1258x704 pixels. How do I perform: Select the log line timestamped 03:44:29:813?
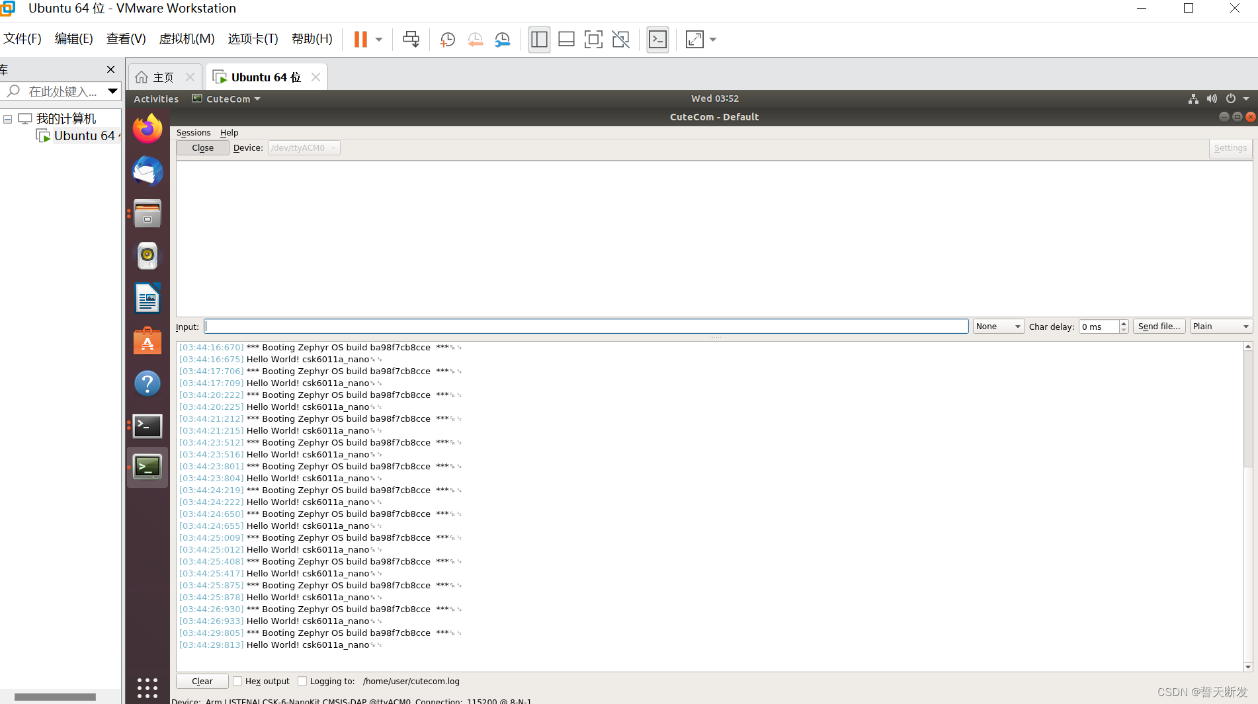pyautogui.click(x=281, y=645)
